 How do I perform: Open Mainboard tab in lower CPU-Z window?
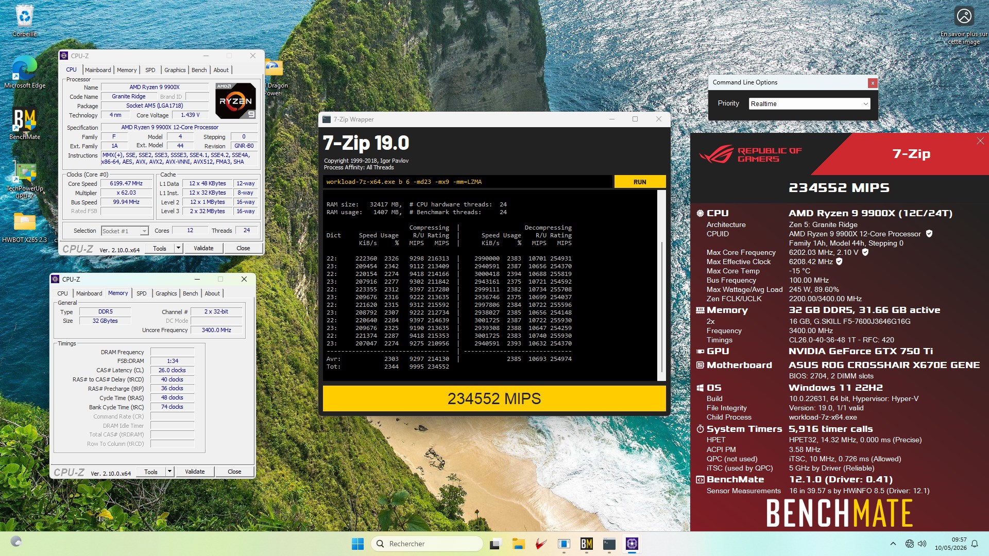pos(89,293)
